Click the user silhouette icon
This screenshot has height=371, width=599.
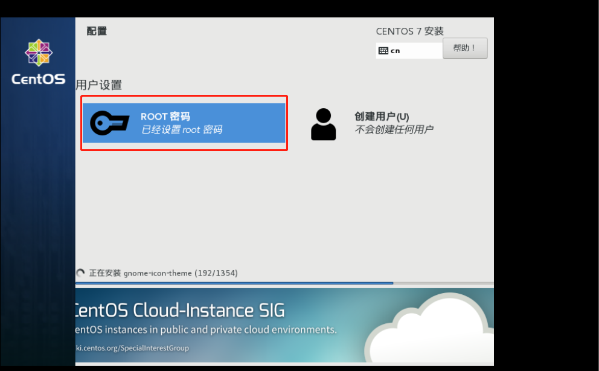coord(323,124)
